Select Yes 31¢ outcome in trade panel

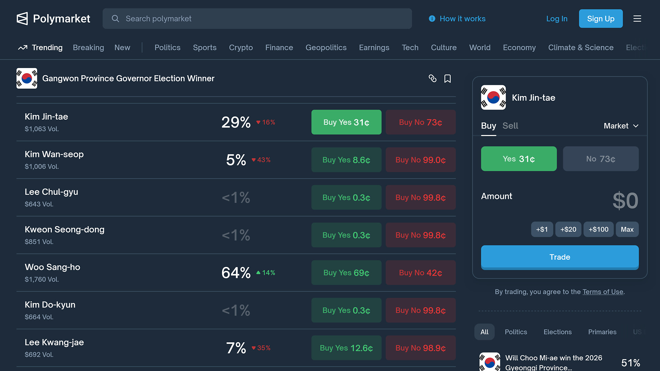(x=518, y=159)
